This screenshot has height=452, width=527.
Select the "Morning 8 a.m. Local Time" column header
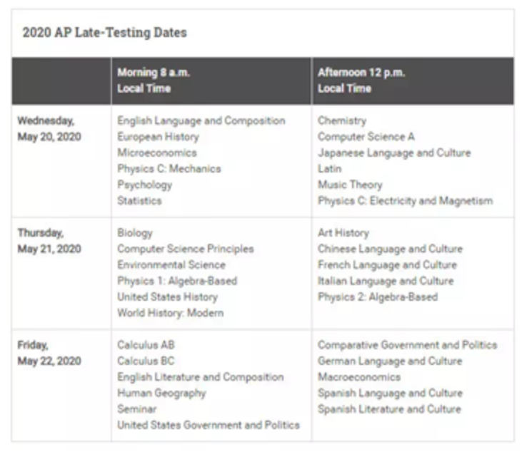[154, 81]
